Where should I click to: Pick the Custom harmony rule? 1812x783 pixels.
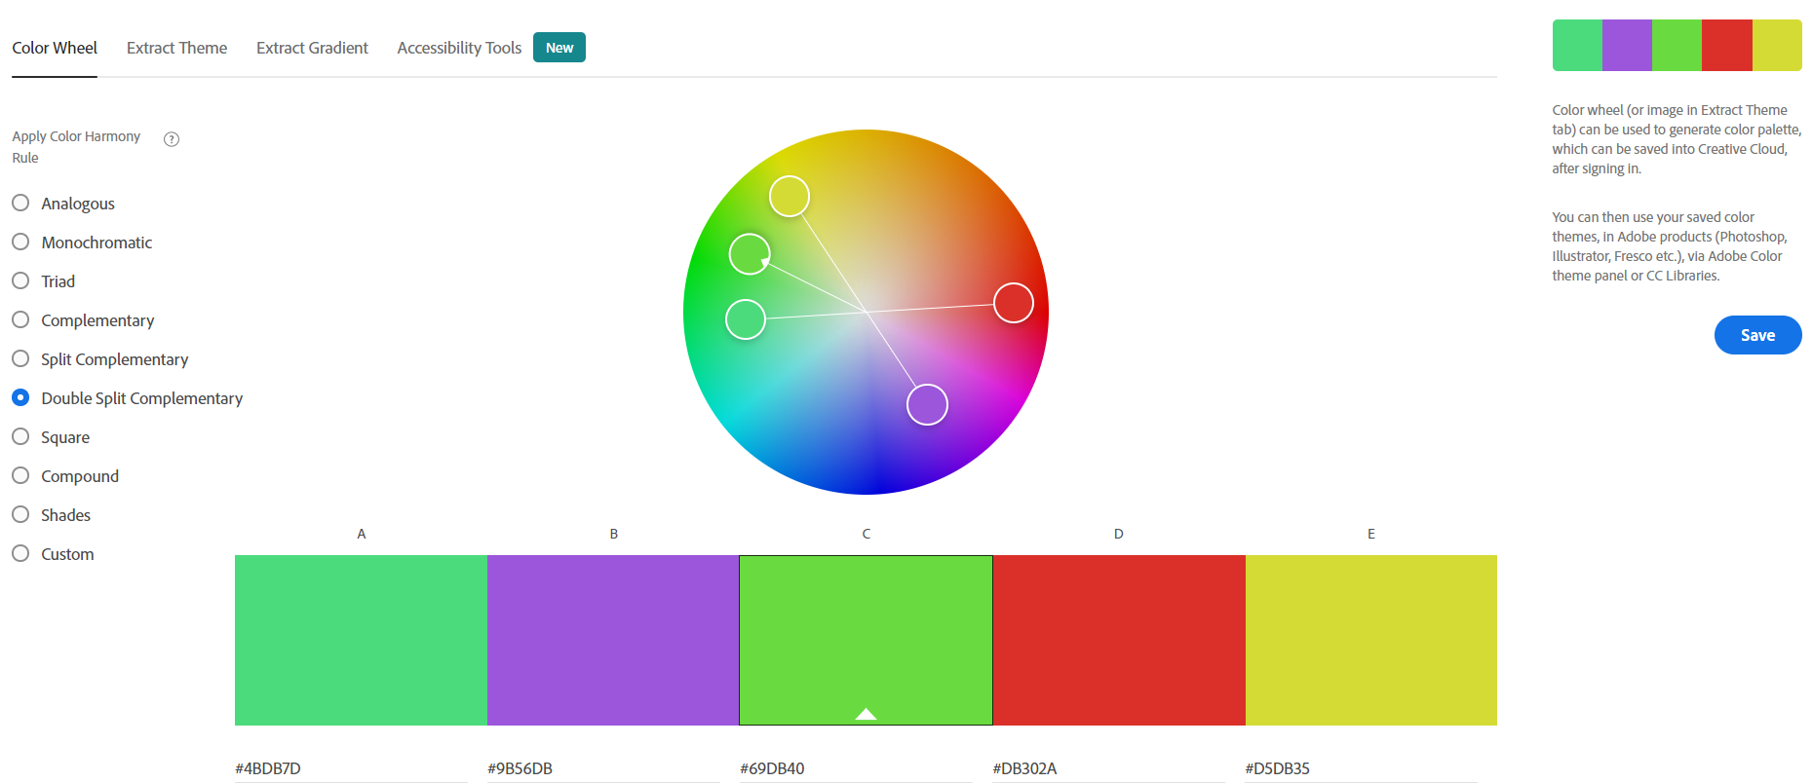point(20,554)
